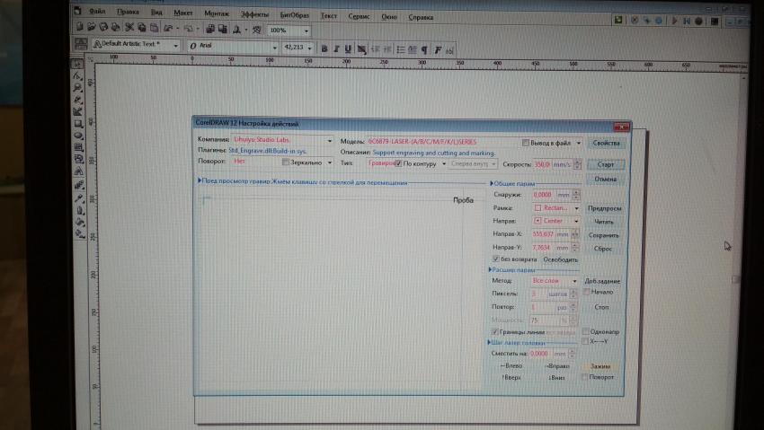Toggle the Вывод в файл checkbox

(526, 142)
